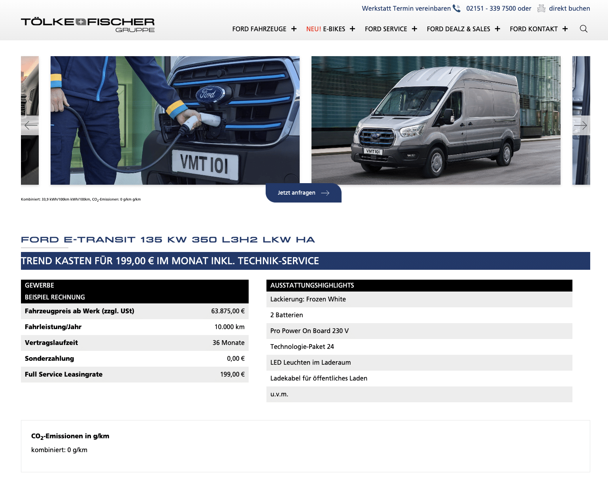608x481 pixels.
Task: Select LED Leuchten im Laderaum row
Action: click(419, 363)
